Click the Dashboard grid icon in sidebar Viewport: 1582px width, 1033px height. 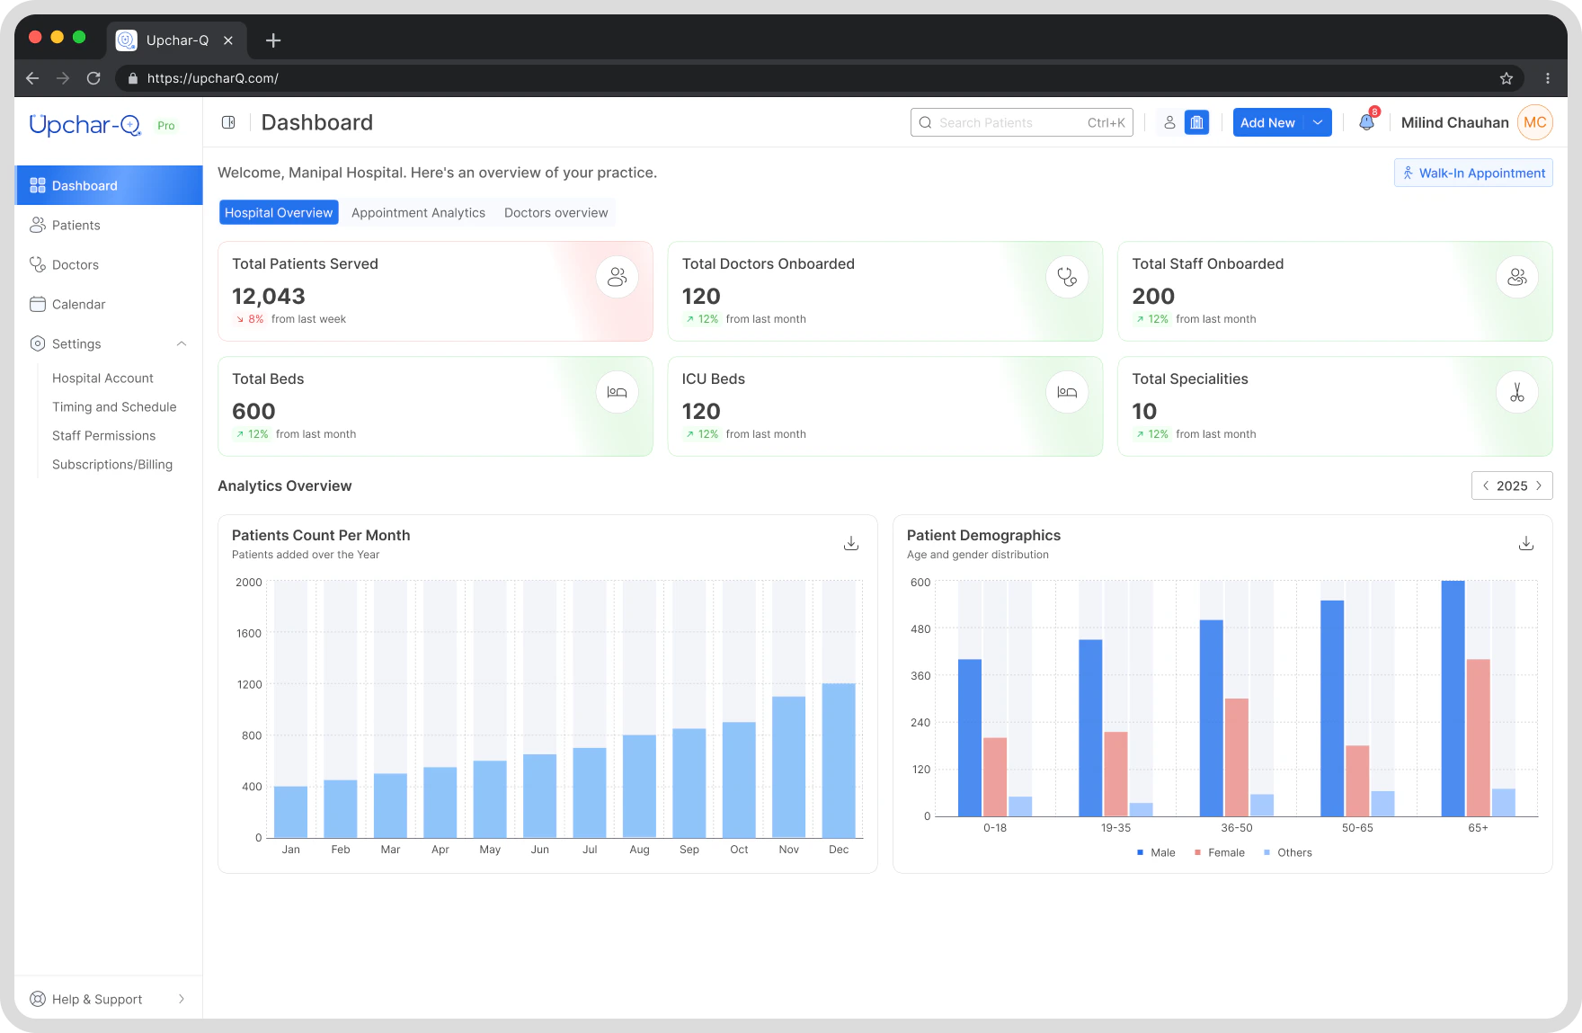[x=38, y=185]
